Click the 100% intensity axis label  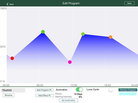[x=4, y=8]
